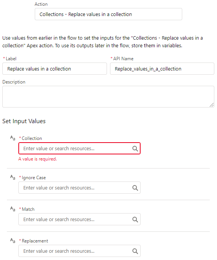Open the Action combo box for Collections action
The image size is (217, 260).
(108, 14)
